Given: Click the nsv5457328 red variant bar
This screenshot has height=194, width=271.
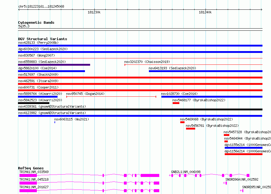Looking at the screenshot, I should tap(227, 135).
